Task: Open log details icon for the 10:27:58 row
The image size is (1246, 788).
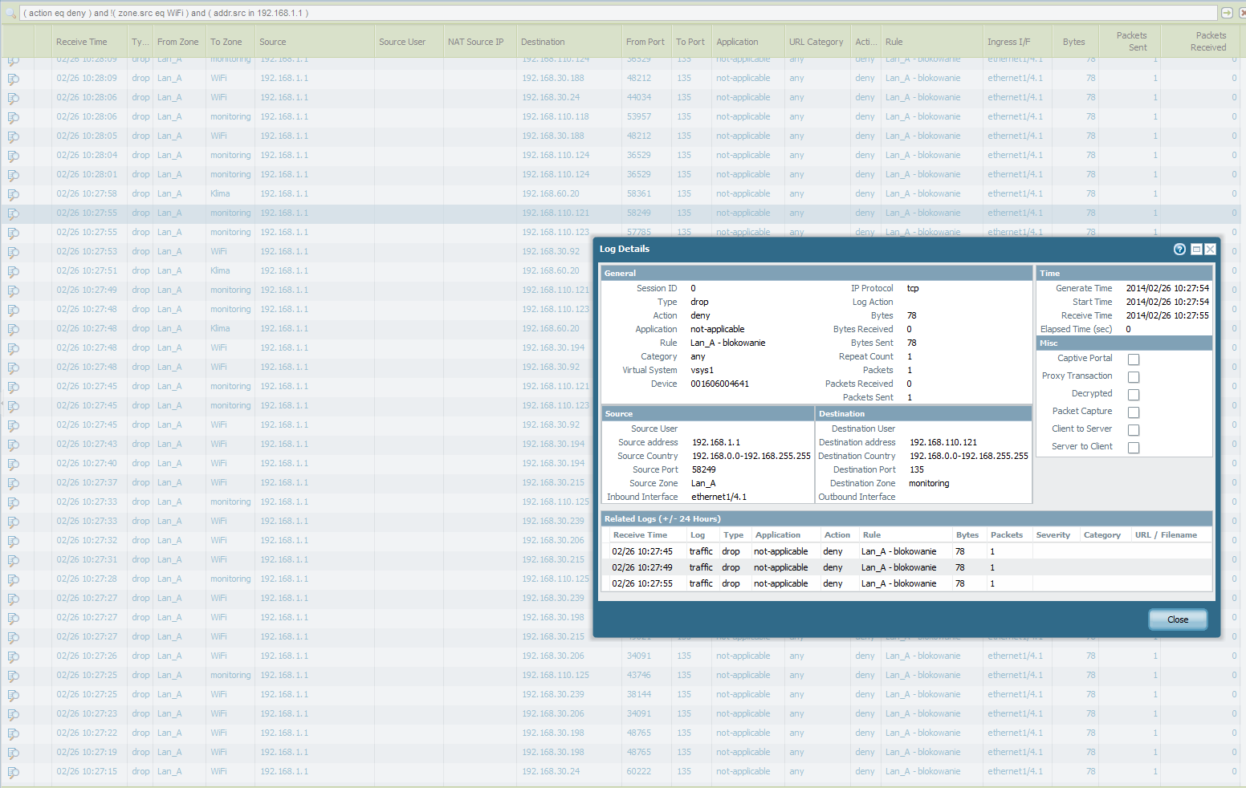Action: 14,194
